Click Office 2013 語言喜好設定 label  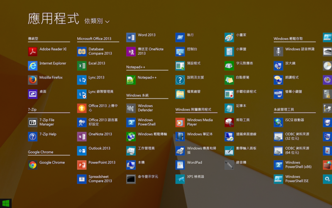(x=103, y=122)
